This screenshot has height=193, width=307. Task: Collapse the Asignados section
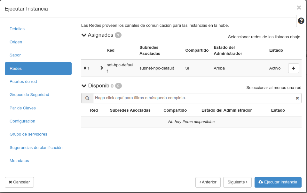coord(83,35)
